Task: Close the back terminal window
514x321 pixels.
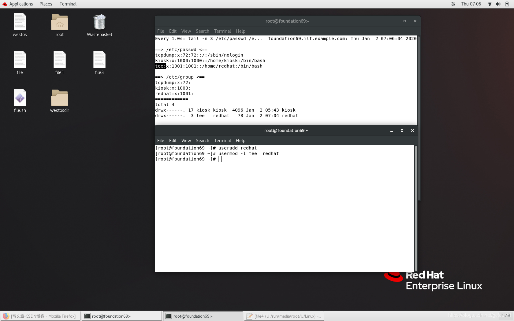Action: click(x=415, y=21)
